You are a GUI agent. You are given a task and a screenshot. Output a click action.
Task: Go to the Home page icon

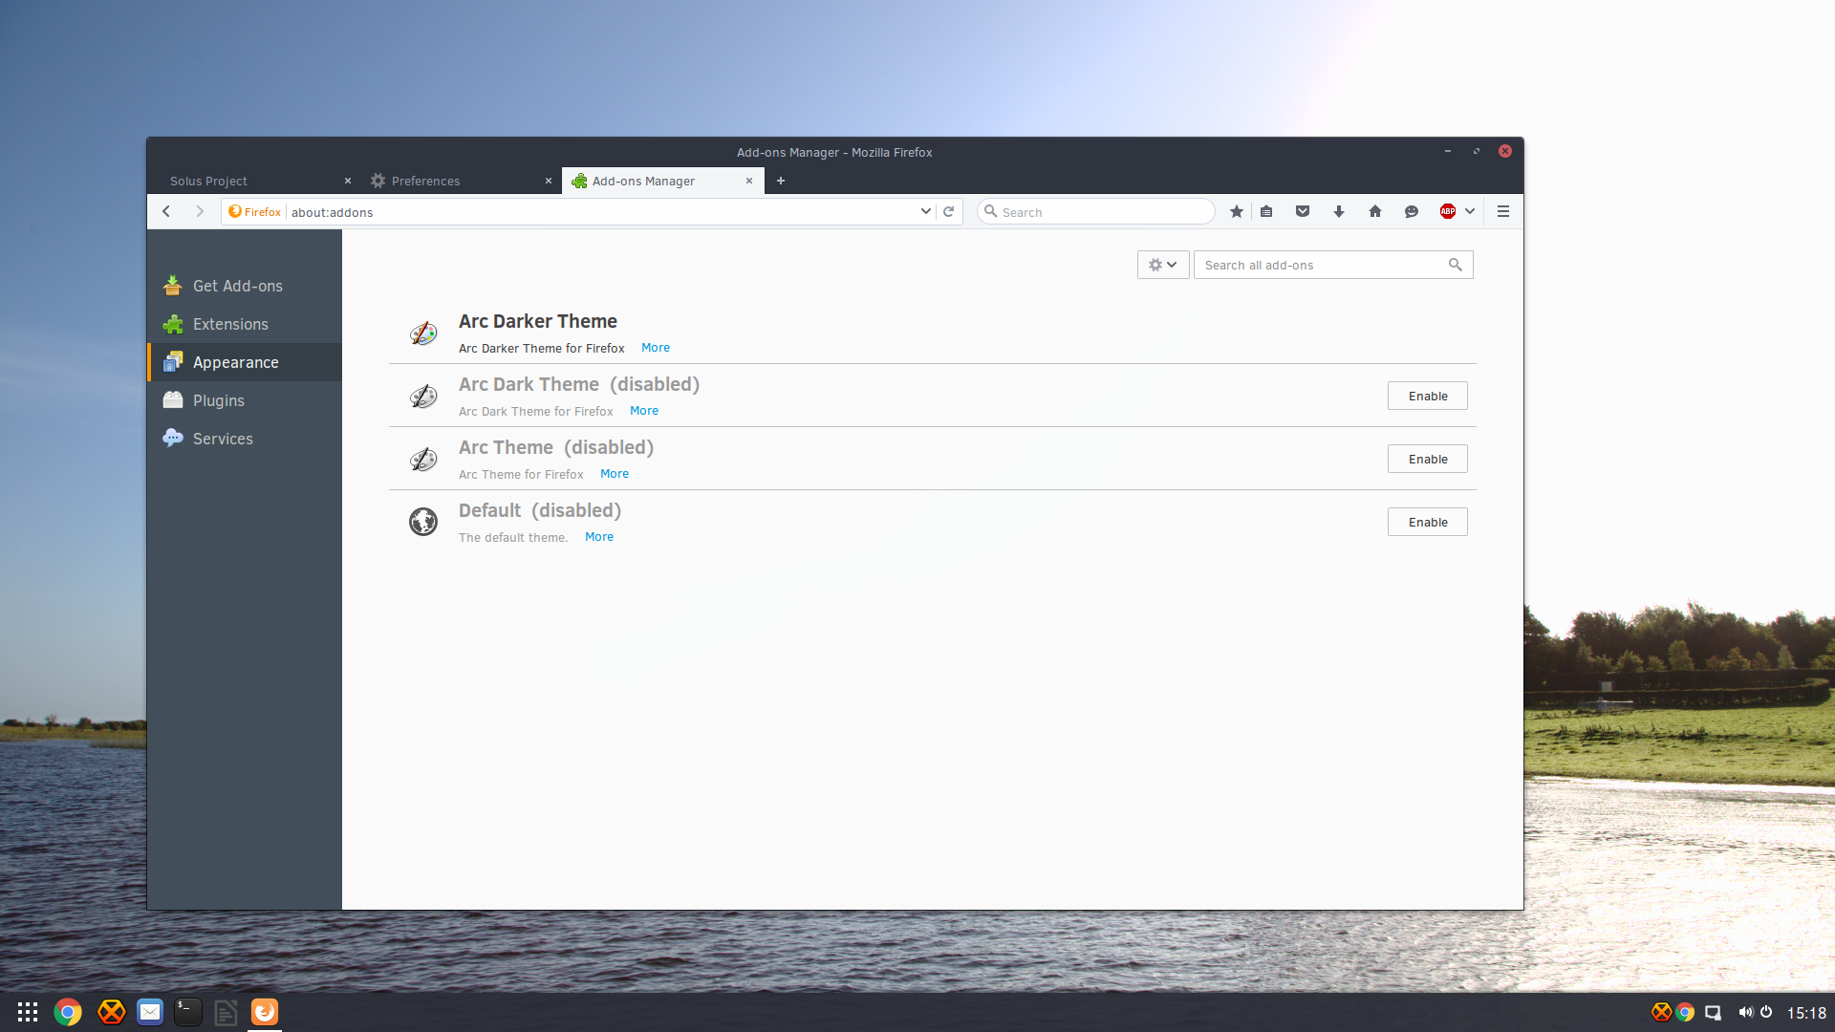coord(1374,211)
